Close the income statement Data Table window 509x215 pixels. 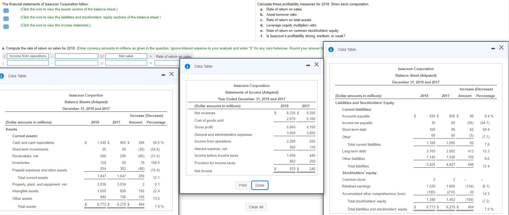[317, 64]
